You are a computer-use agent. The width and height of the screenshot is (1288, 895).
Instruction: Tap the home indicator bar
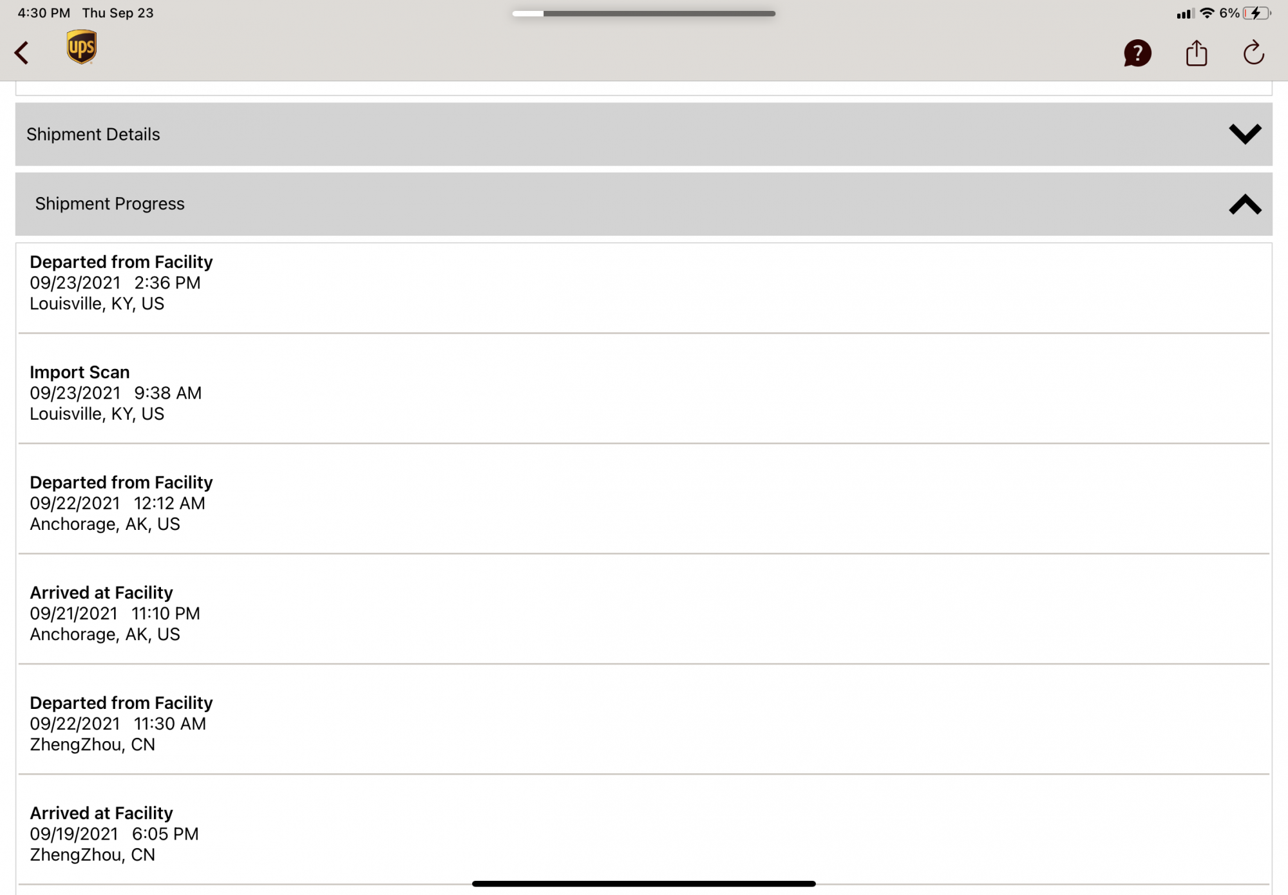coord(643,883)
